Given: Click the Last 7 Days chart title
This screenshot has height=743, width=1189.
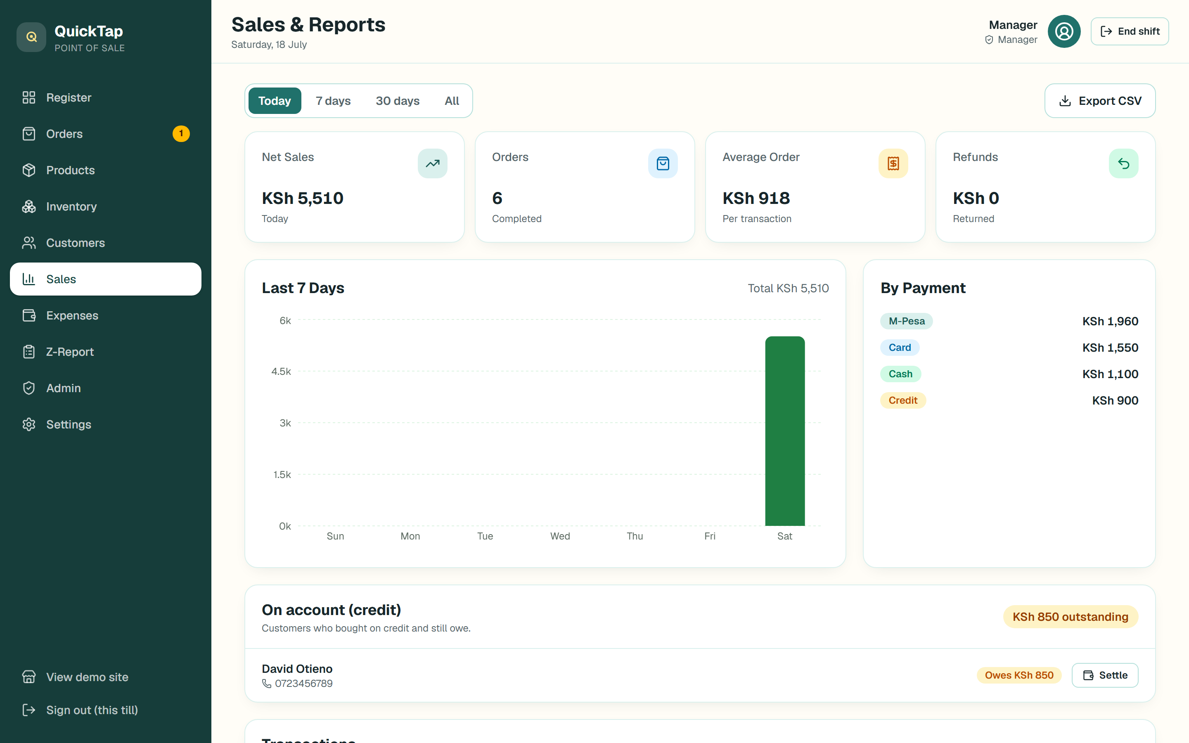Looking at the screenshot, I should [303, 288].
